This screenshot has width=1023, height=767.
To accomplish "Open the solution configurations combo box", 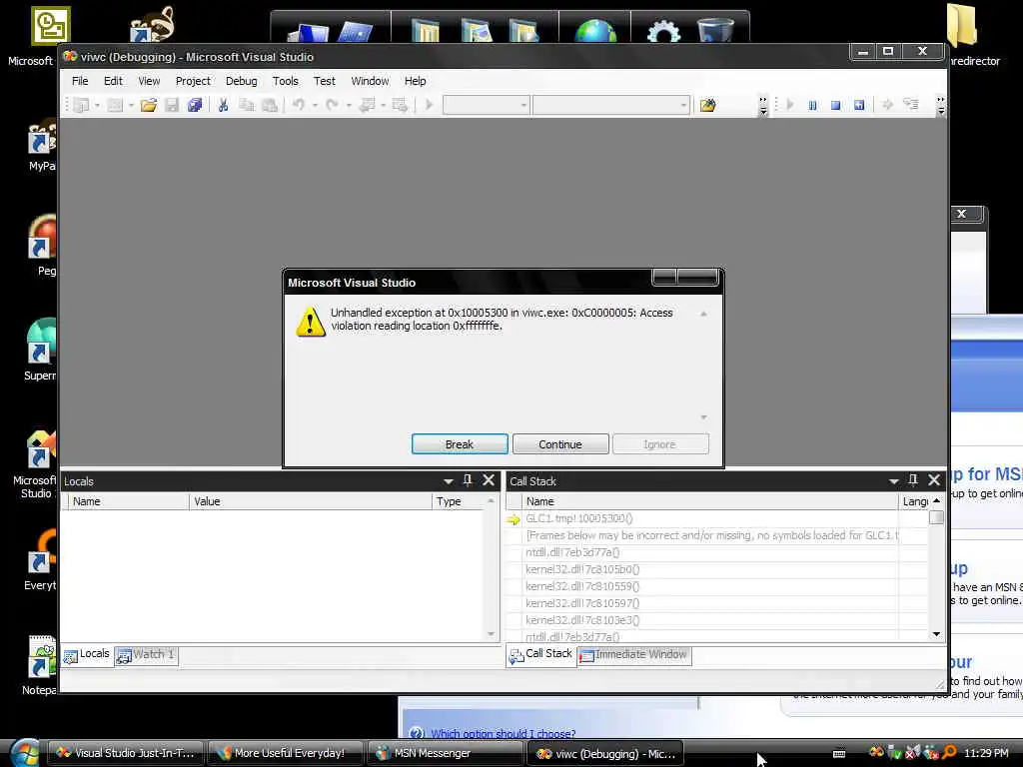I will tap(487, 105).
